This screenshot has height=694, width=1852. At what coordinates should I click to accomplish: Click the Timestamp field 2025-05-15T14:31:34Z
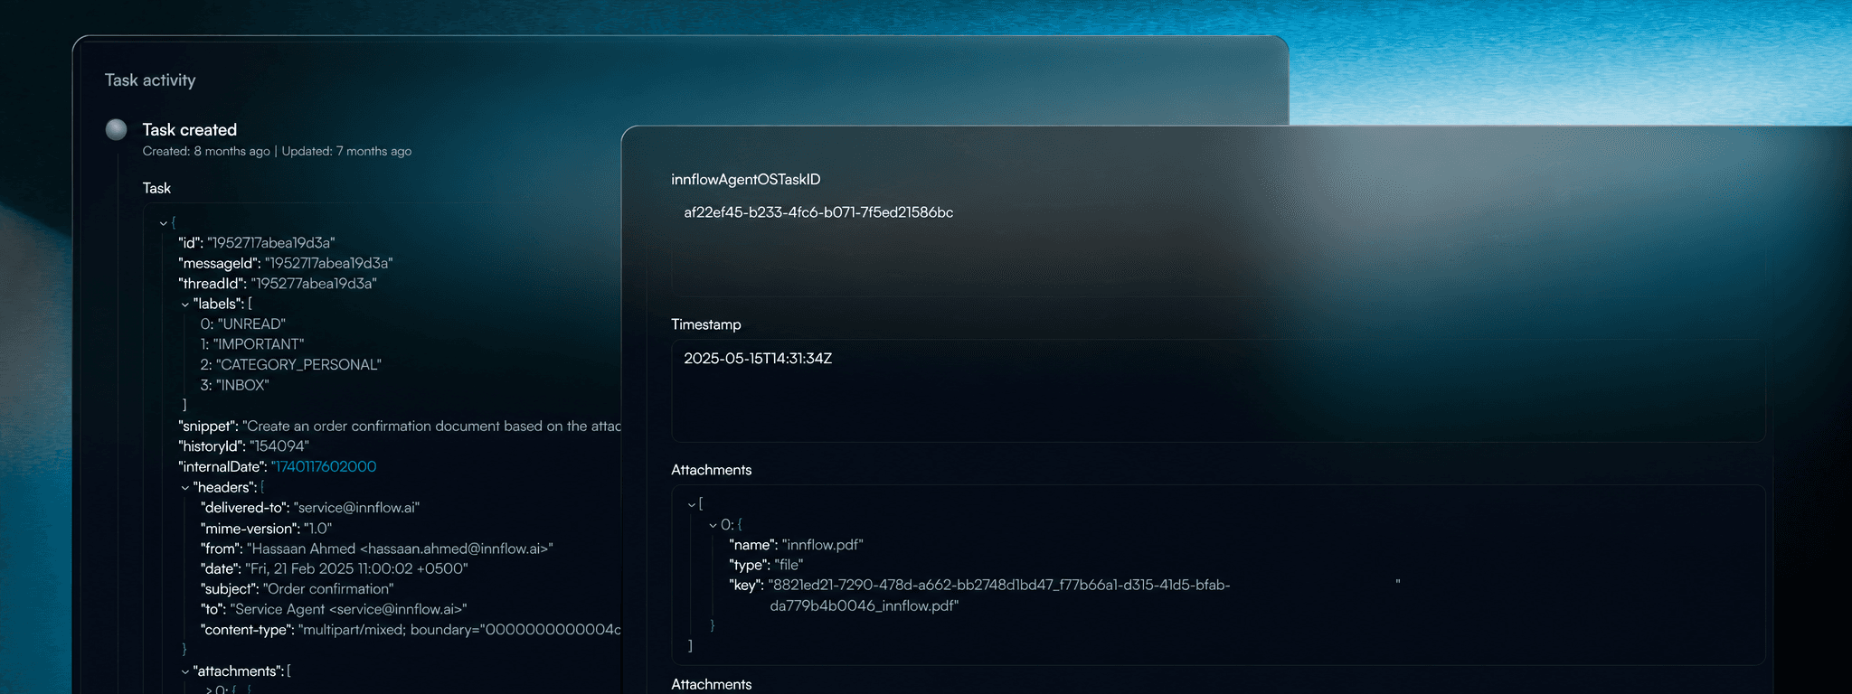1218,390
